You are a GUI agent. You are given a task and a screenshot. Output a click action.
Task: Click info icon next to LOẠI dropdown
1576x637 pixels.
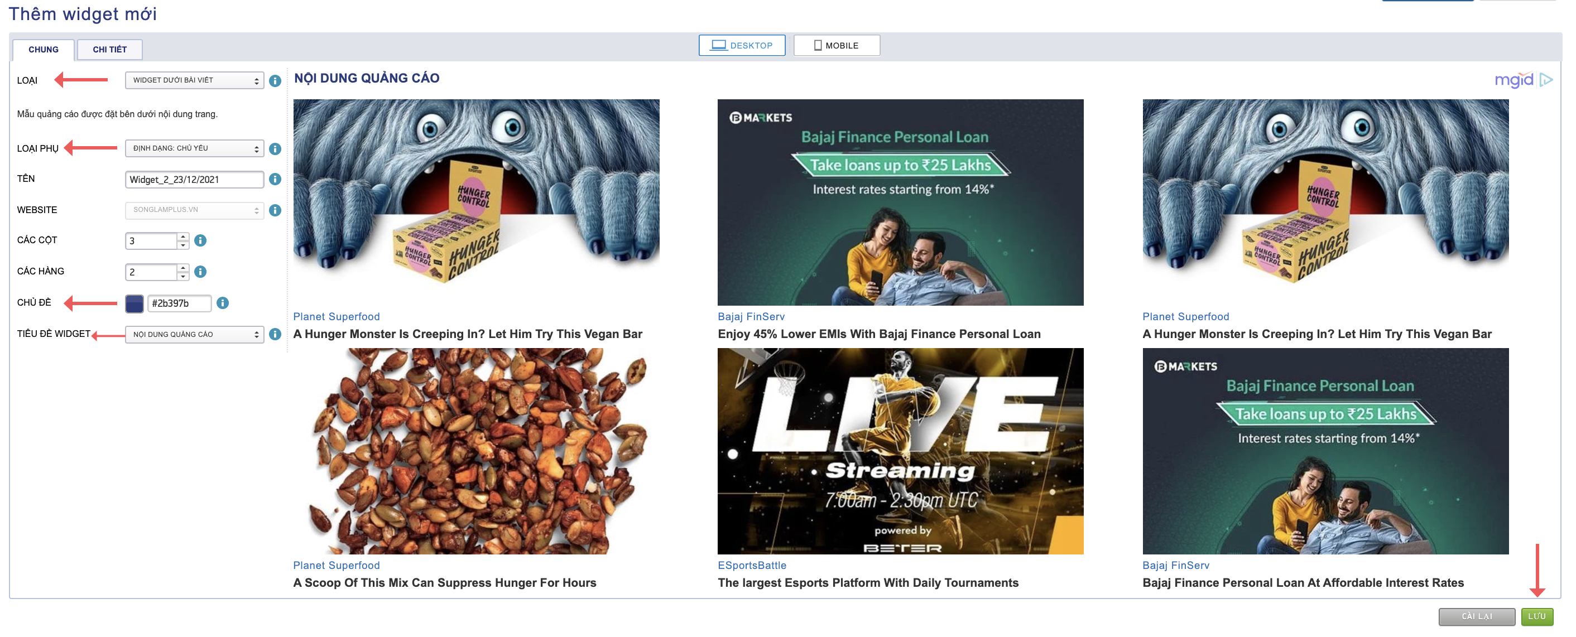(x=275, y=81)
